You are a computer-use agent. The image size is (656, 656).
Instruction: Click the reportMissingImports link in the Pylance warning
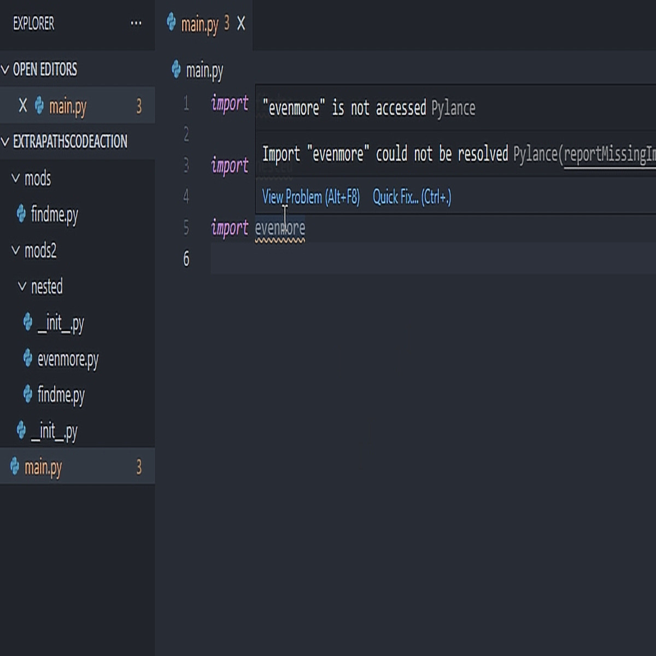(x=608, y=154)
